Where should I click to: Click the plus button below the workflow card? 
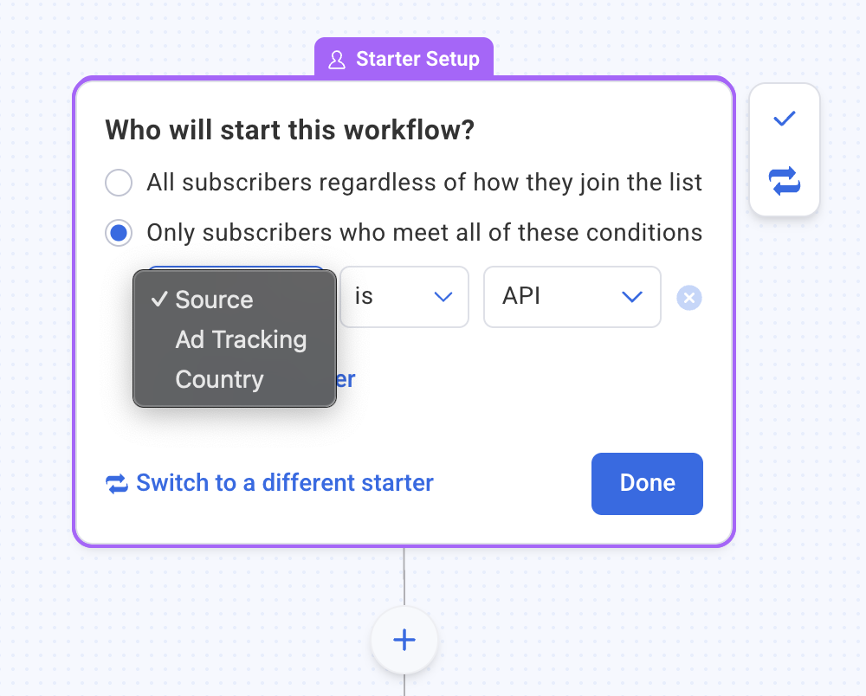point(404,641)
